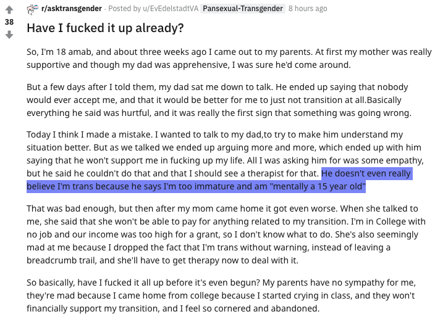The height and width of the screenshot is (322, 435).
Task: Select the Pansexual-Transgender flair tag
Action: coord(243,9)
